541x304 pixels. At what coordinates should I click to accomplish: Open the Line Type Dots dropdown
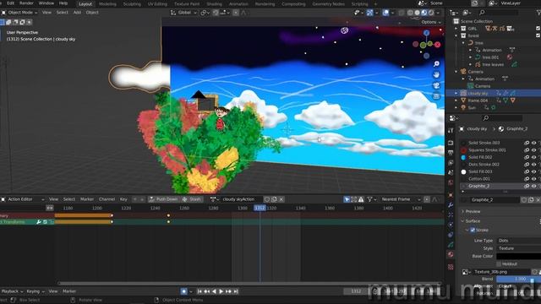[x=518, y=241]
